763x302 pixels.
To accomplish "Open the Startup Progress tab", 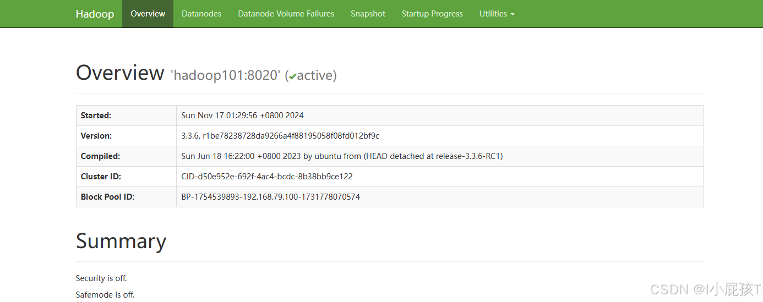I will click(x=432, y=14).
